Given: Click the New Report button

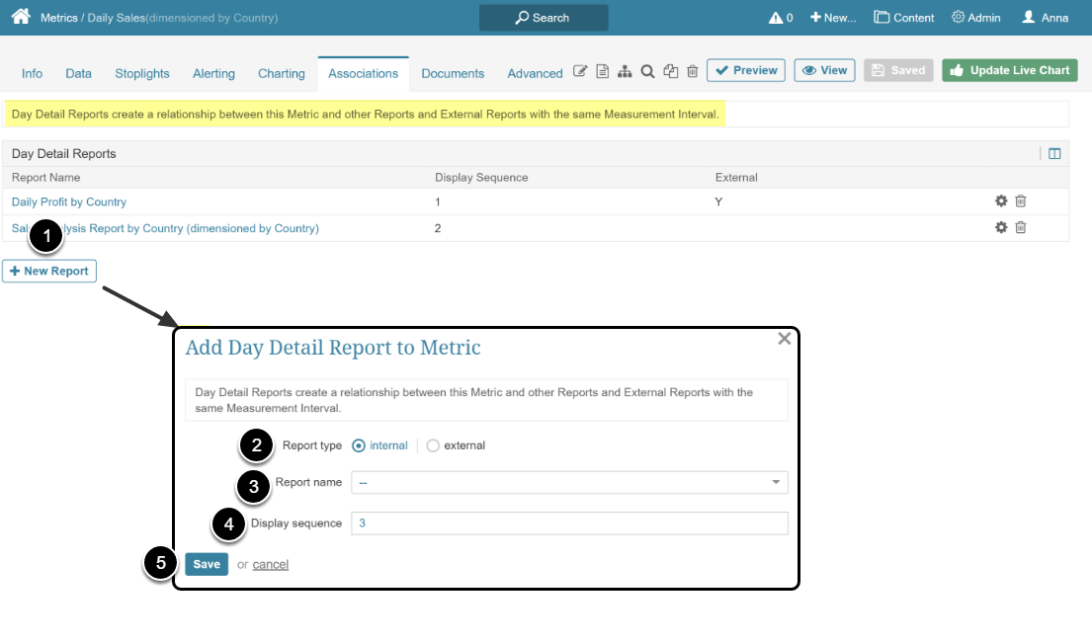Looking at the screenshot, I should [49, 271].
